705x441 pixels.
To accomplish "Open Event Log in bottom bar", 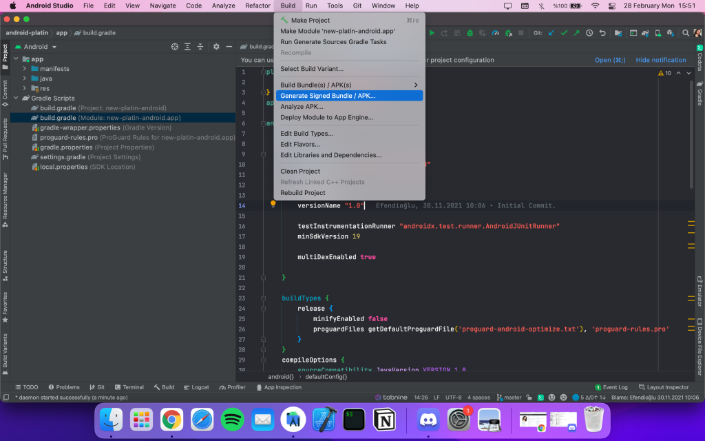I will click(611, 387).
